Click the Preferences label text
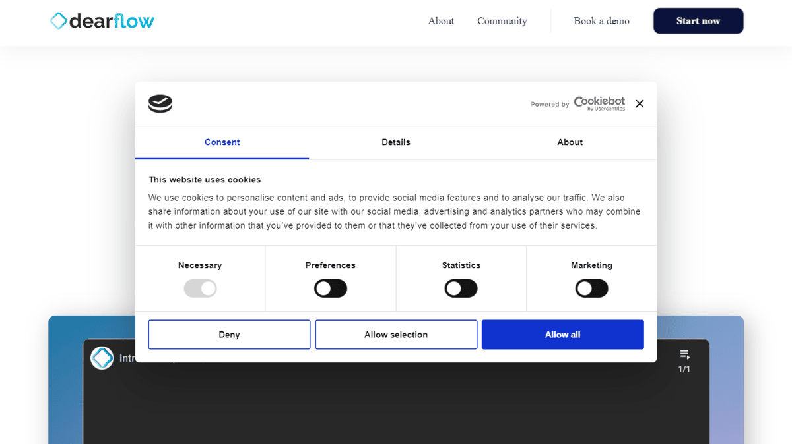Viewport: 792px width, 444px height. click(331, 265)
